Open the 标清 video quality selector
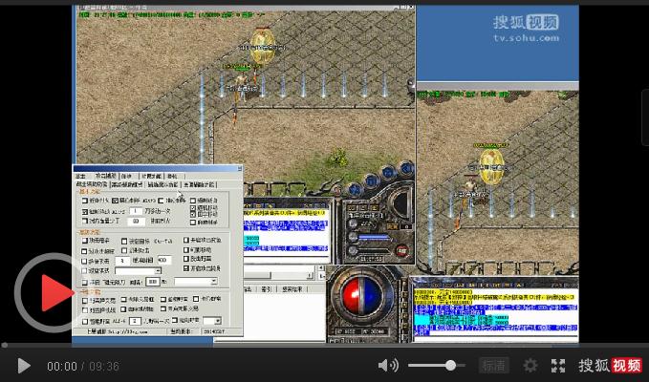The image size is (649, 382). pyautogui.click(x=494, y=366)
